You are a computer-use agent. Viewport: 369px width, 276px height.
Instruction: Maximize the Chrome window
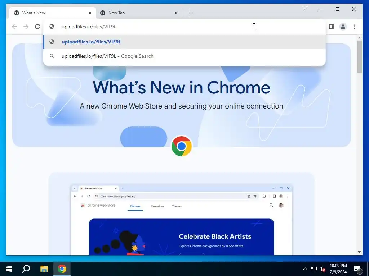coord(337,9)
